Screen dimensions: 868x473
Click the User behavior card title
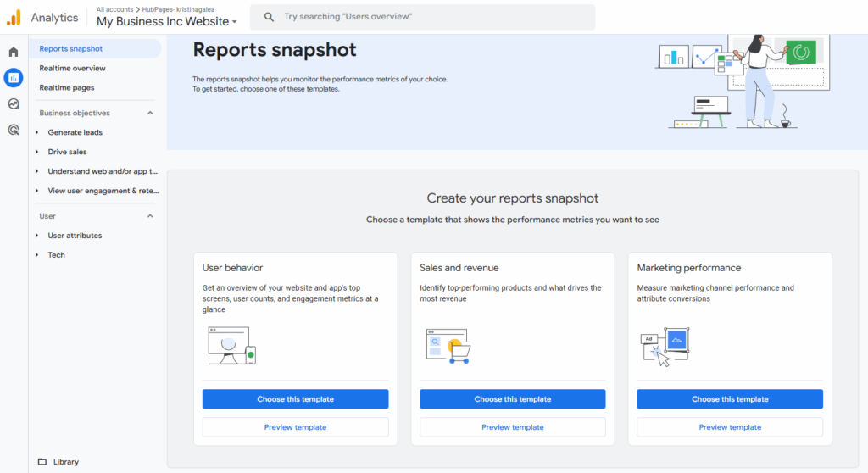[232, 268]
